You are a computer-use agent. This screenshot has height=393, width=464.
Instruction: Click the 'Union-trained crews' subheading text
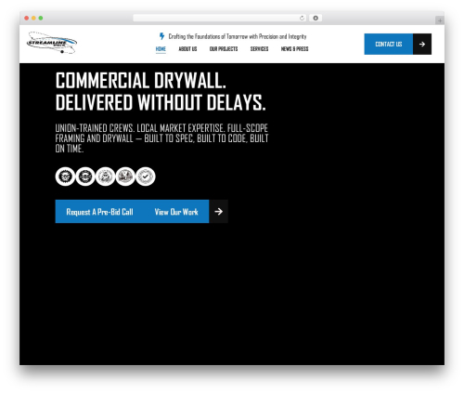tap(161, 138)
